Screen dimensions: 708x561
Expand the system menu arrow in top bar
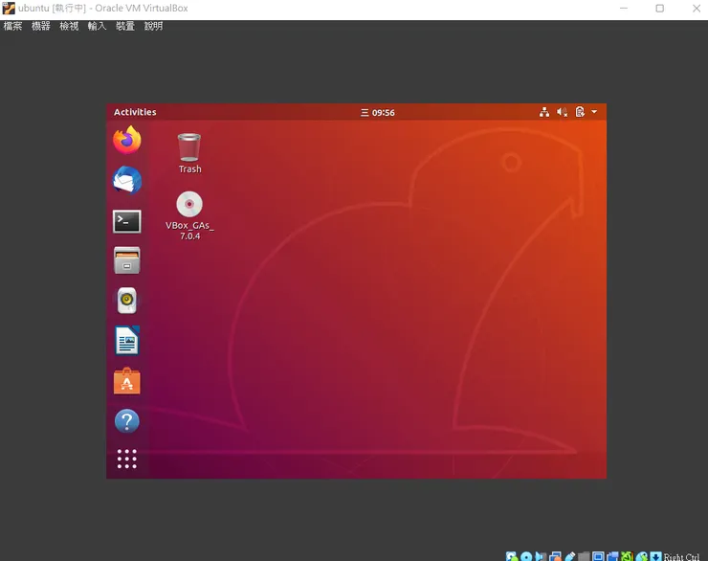point(594,112)
